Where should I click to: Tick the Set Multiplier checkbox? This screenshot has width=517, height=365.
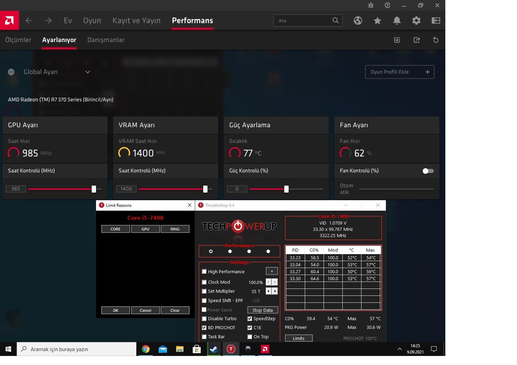(x=204, y=291)
